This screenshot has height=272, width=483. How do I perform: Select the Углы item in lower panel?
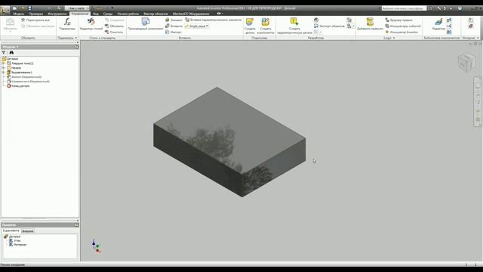click(15, 240)
